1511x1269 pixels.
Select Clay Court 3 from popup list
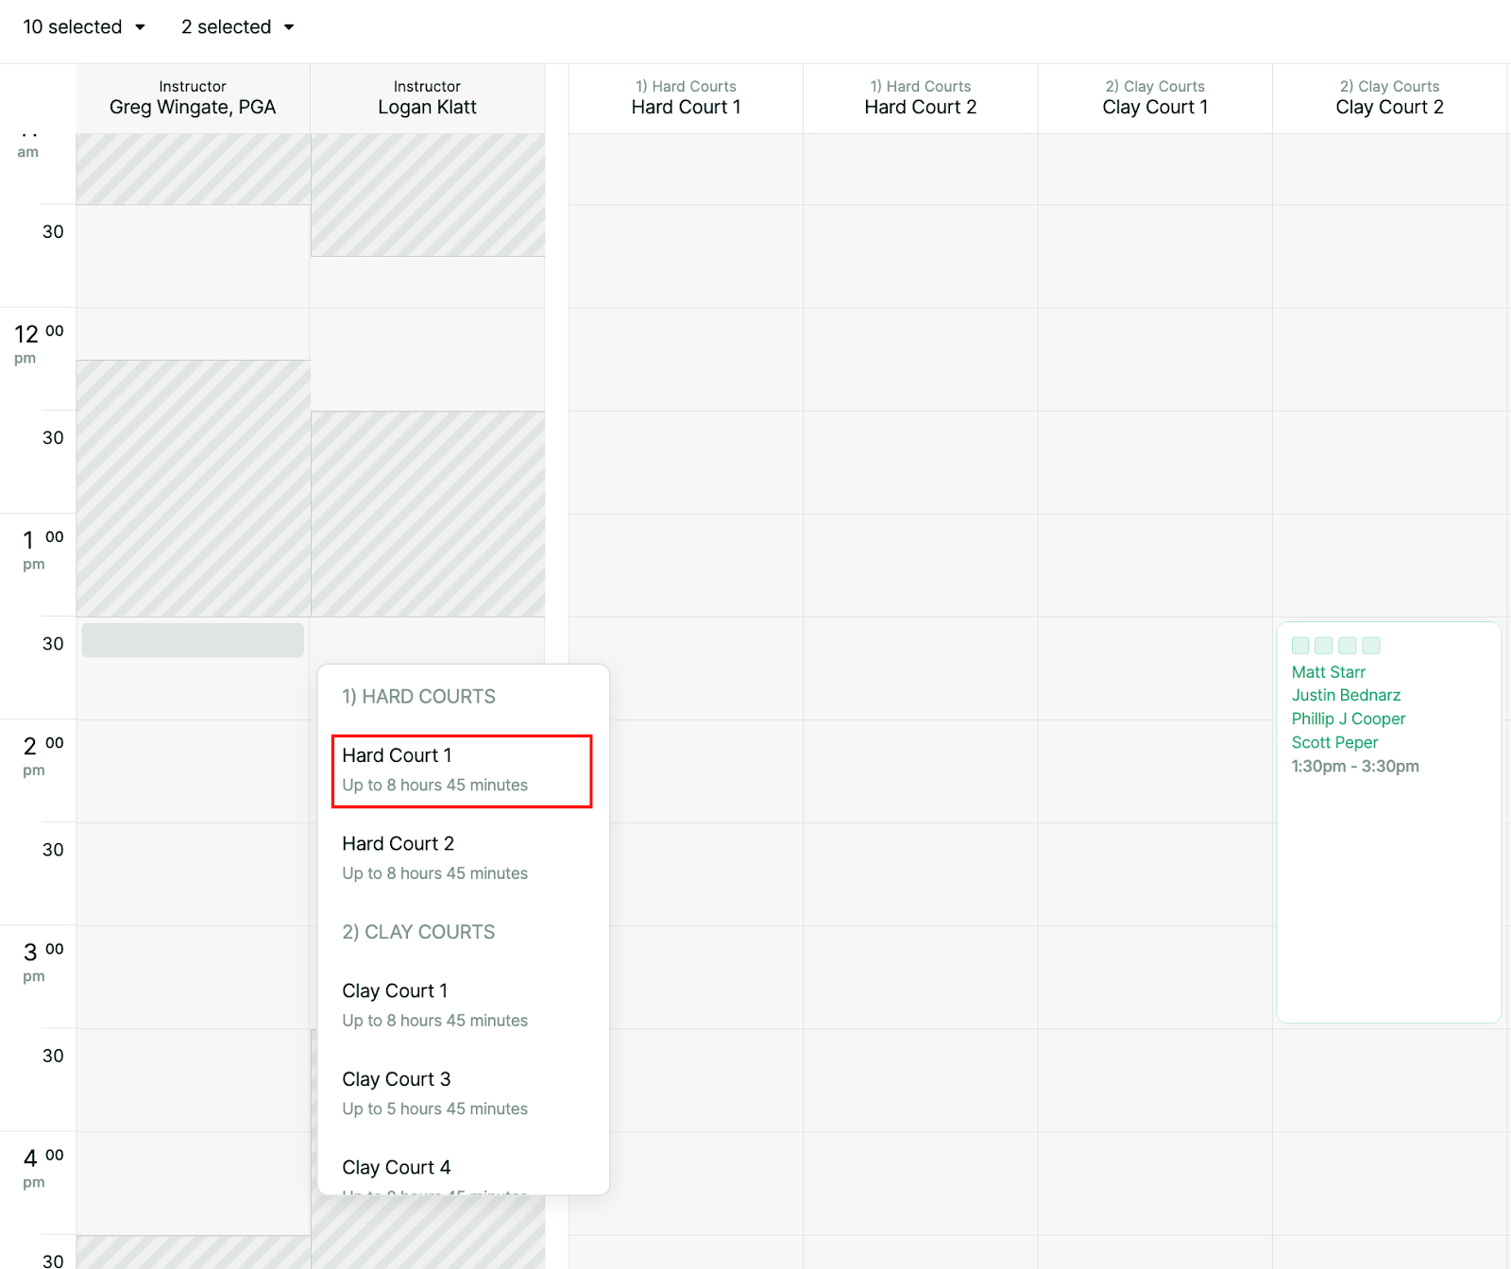pyautogui.click(x=462, y=1092)
